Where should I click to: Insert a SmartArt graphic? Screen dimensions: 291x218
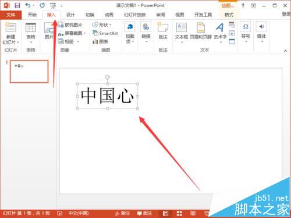(105, 33)
